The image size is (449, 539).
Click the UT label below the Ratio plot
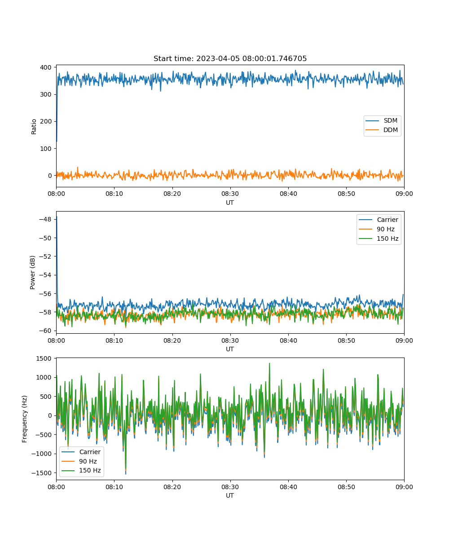click(230, 203)
